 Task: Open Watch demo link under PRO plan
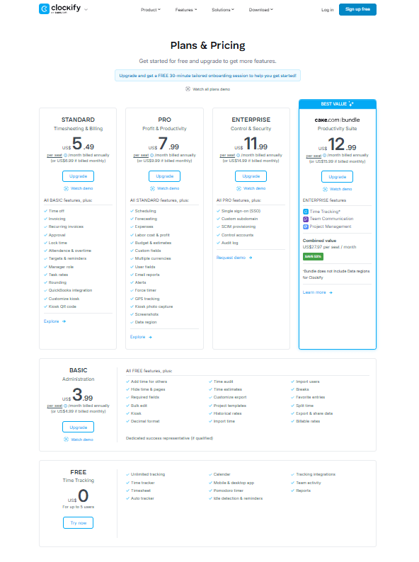tap(168, 188)
